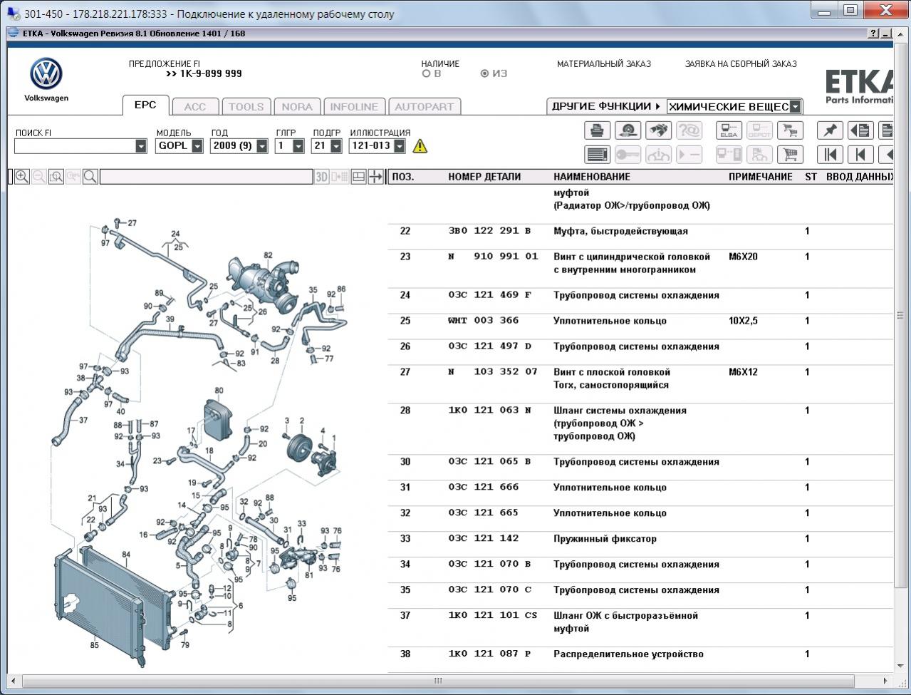Select row 24 part '03C 121 469 F'

pos(489,295)
